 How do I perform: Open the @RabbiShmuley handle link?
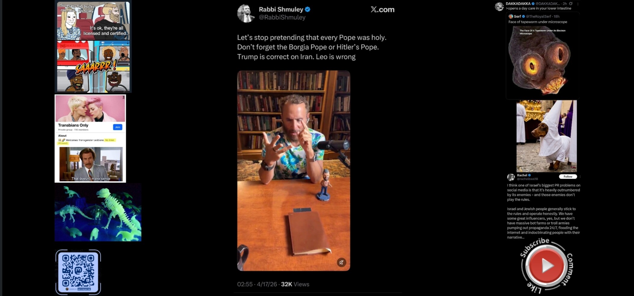[282, 17]
